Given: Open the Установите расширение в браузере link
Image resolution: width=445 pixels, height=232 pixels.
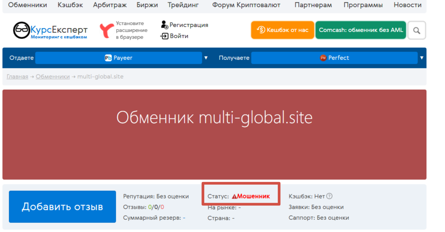Looking at the screenshot, I should [x=131, y=30].
